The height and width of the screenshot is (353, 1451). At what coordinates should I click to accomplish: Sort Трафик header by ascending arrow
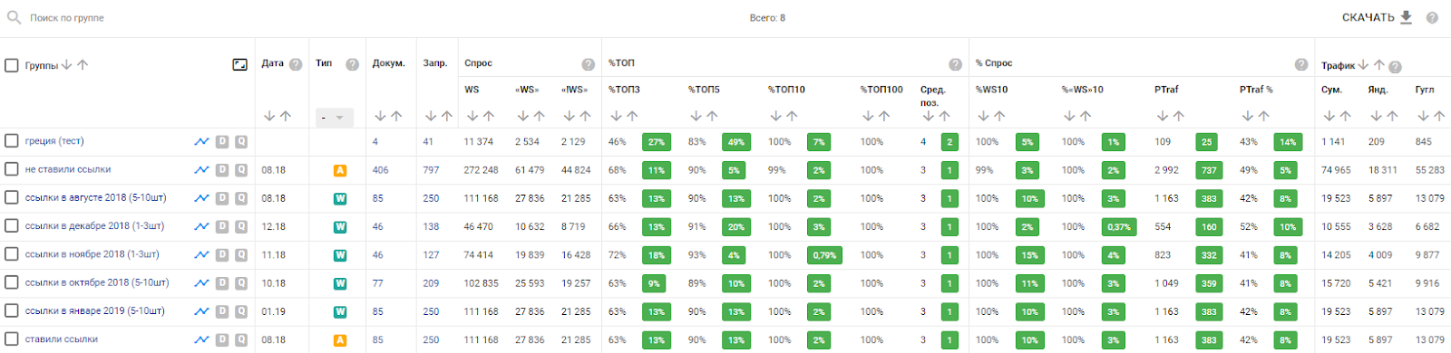[1379, 65]
